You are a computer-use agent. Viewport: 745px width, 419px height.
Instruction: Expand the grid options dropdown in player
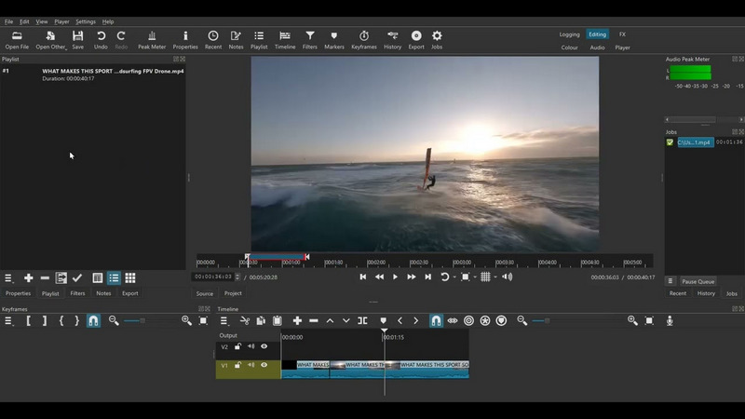click(x=495, y=277)
